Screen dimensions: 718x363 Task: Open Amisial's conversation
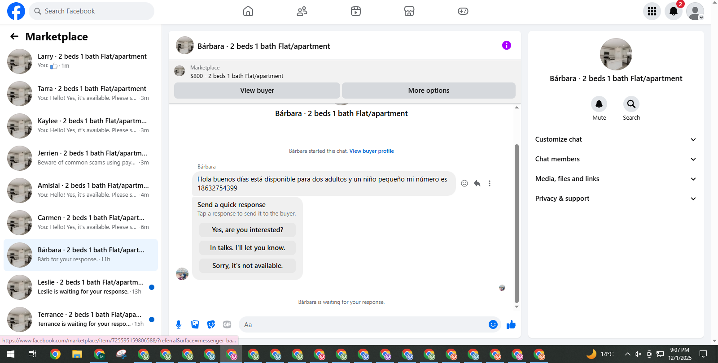pyautogui.click(x=81, y=190)
